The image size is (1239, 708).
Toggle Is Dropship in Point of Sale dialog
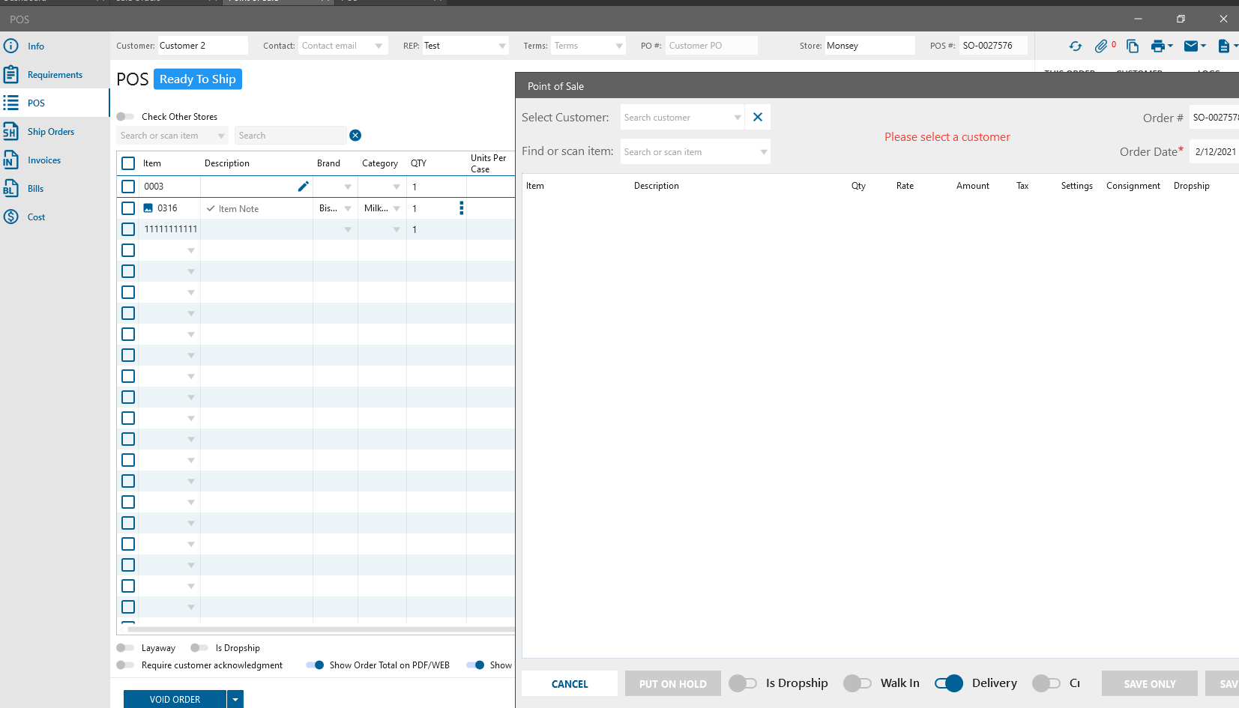(743, 683)
